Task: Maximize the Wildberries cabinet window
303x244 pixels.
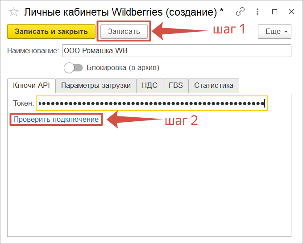Action: [274, 12]
